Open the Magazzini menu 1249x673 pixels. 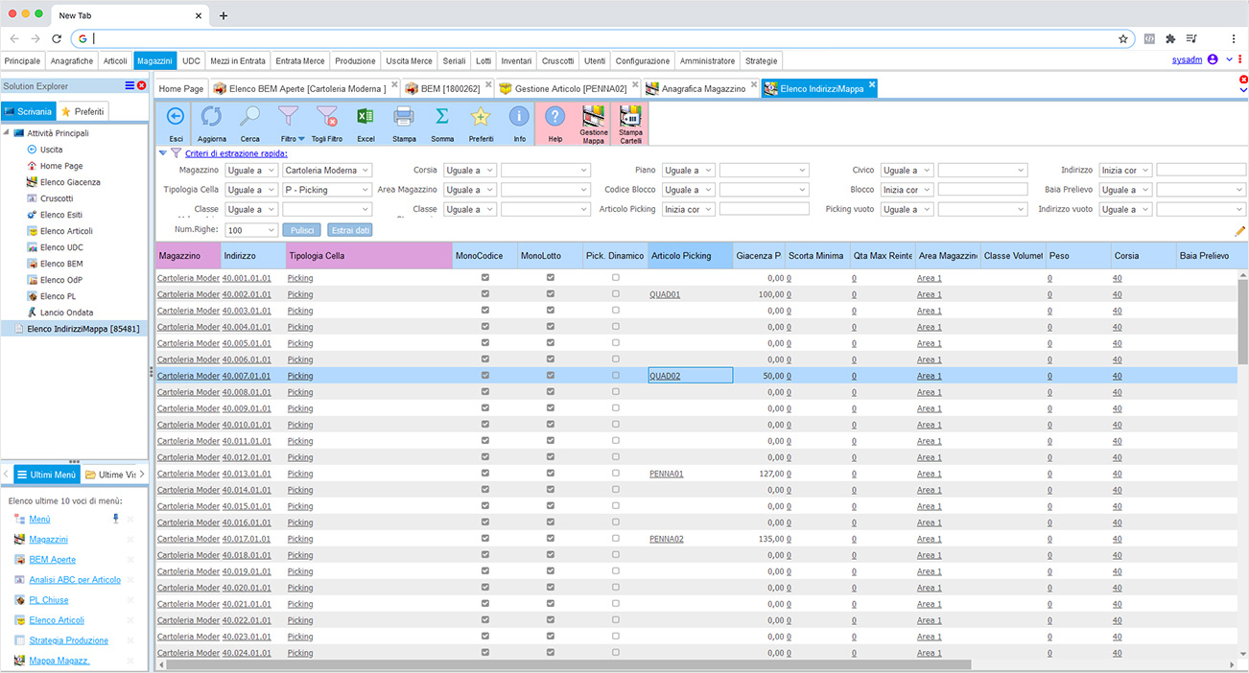click(x=154, y=60)
